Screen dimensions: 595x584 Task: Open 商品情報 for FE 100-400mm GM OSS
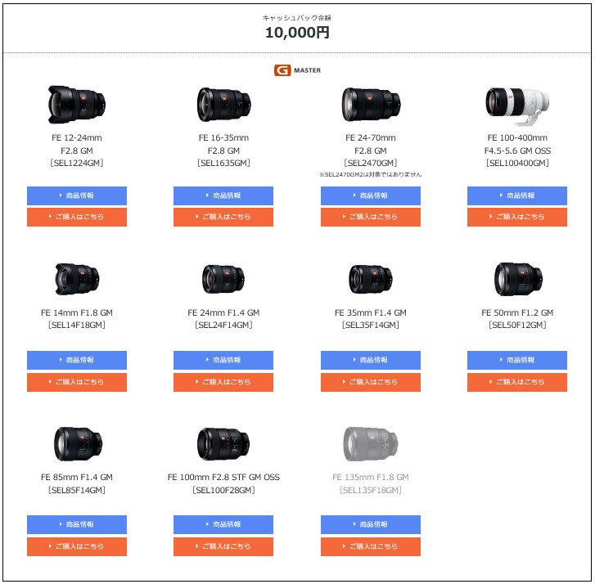516,195
